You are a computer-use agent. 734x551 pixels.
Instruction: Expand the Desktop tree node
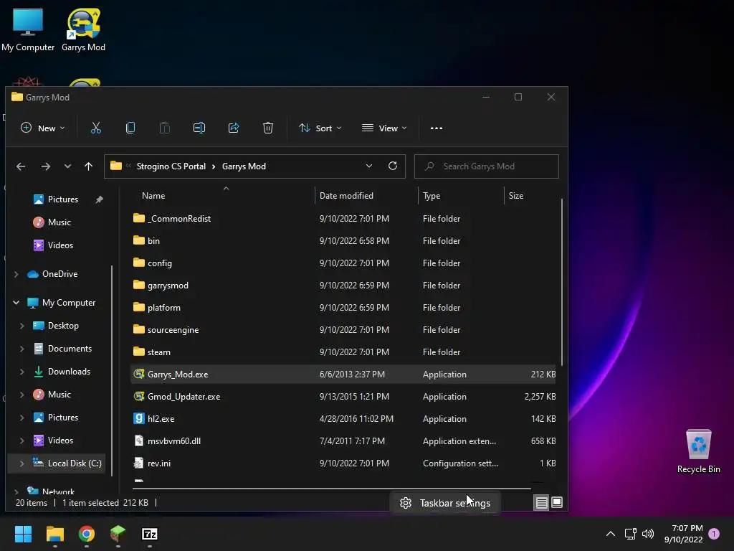point(22,326)
